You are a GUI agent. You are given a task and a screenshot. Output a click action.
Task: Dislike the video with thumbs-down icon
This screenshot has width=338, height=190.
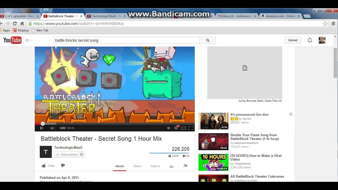(x=63, y=165)
